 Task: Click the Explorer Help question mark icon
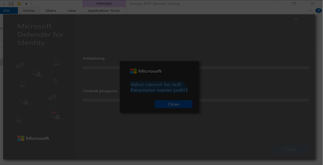318,10
